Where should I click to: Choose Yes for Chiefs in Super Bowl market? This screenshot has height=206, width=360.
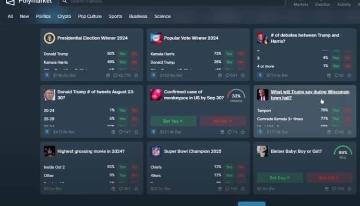point(229,167)
